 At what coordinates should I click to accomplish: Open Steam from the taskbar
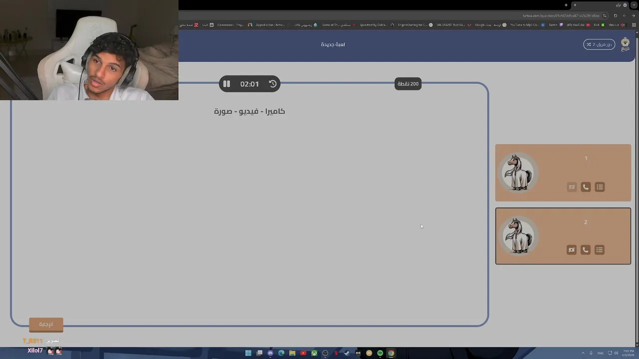[x=347, y=353]
